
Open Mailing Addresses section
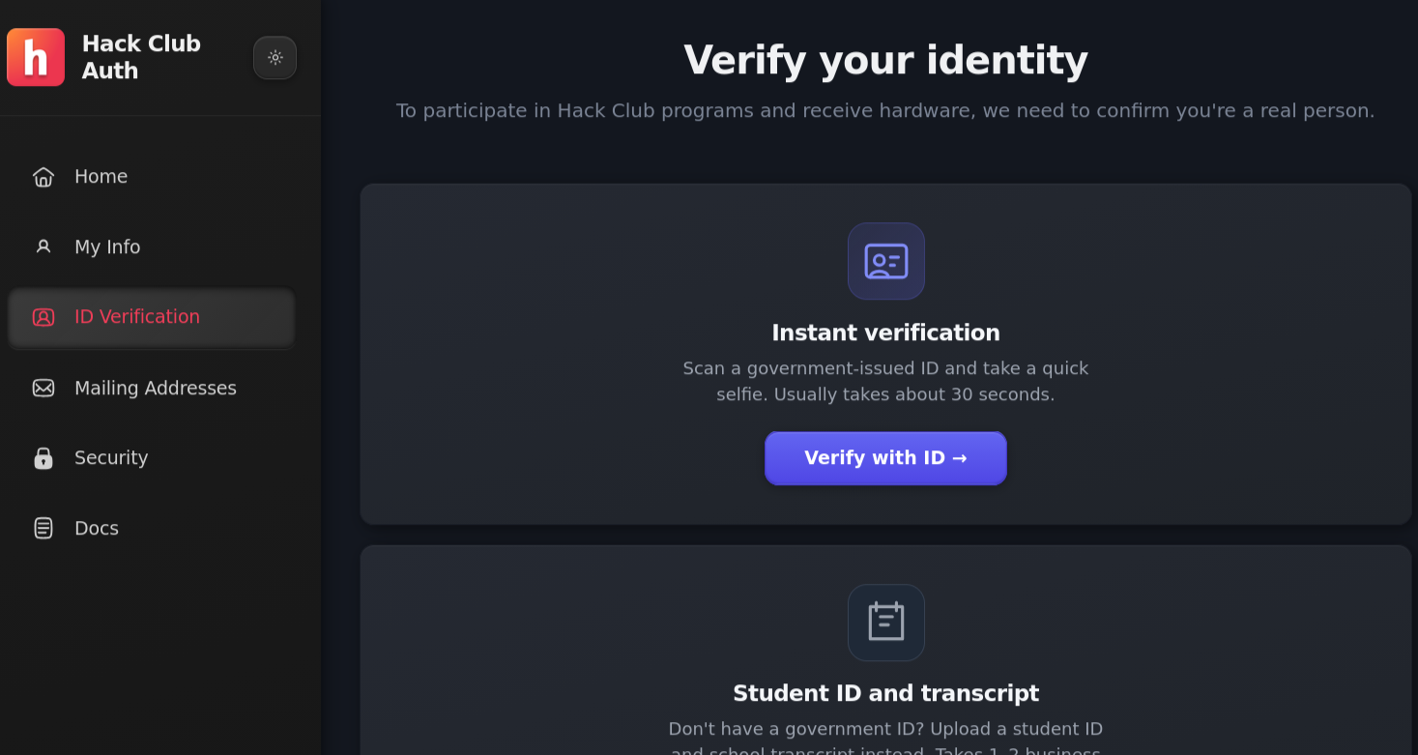152,388
